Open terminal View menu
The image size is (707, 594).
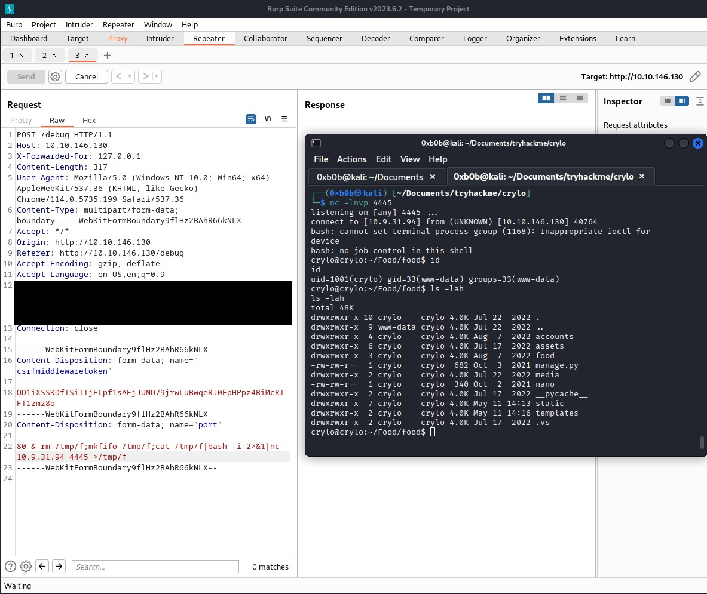tap(410, 159)
